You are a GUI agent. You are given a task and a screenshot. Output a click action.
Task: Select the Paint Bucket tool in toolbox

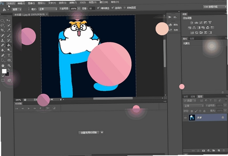[9, 45]
